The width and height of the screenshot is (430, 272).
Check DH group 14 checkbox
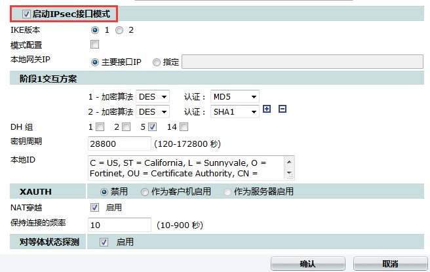(184, 126)
